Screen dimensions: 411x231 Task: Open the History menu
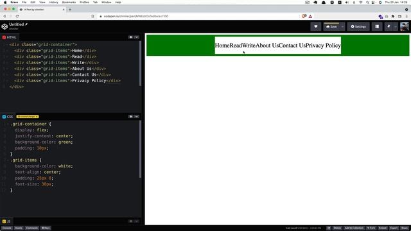point(54,2)
